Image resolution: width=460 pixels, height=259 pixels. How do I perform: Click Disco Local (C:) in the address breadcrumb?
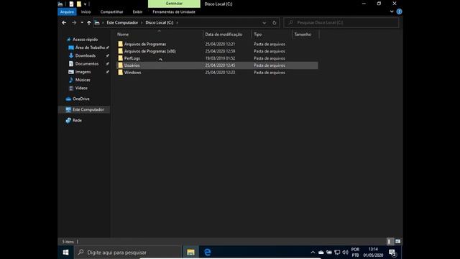pyautogui.click(x=160, y=22)
